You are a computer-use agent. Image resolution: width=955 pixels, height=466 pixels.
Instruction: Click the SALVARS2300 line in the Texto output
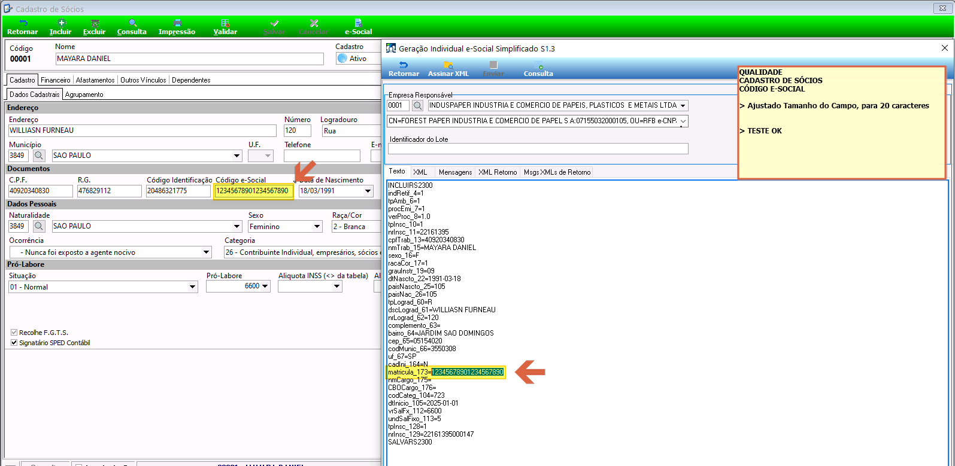coord(410,442)
